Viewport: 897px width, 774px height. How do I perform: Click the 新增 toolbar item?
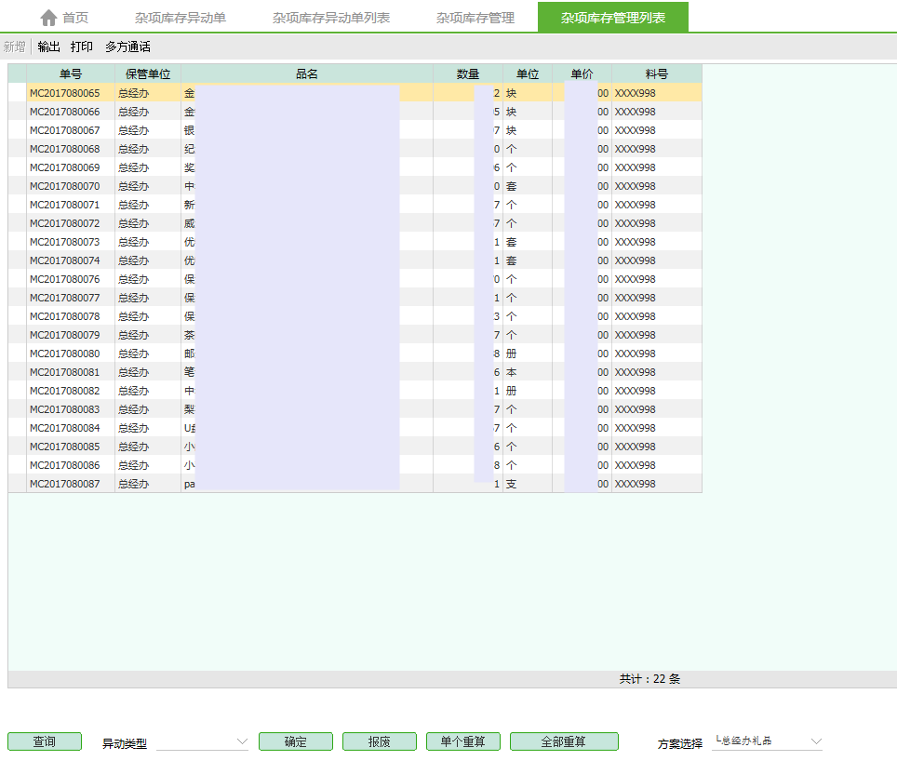point(15,47)
